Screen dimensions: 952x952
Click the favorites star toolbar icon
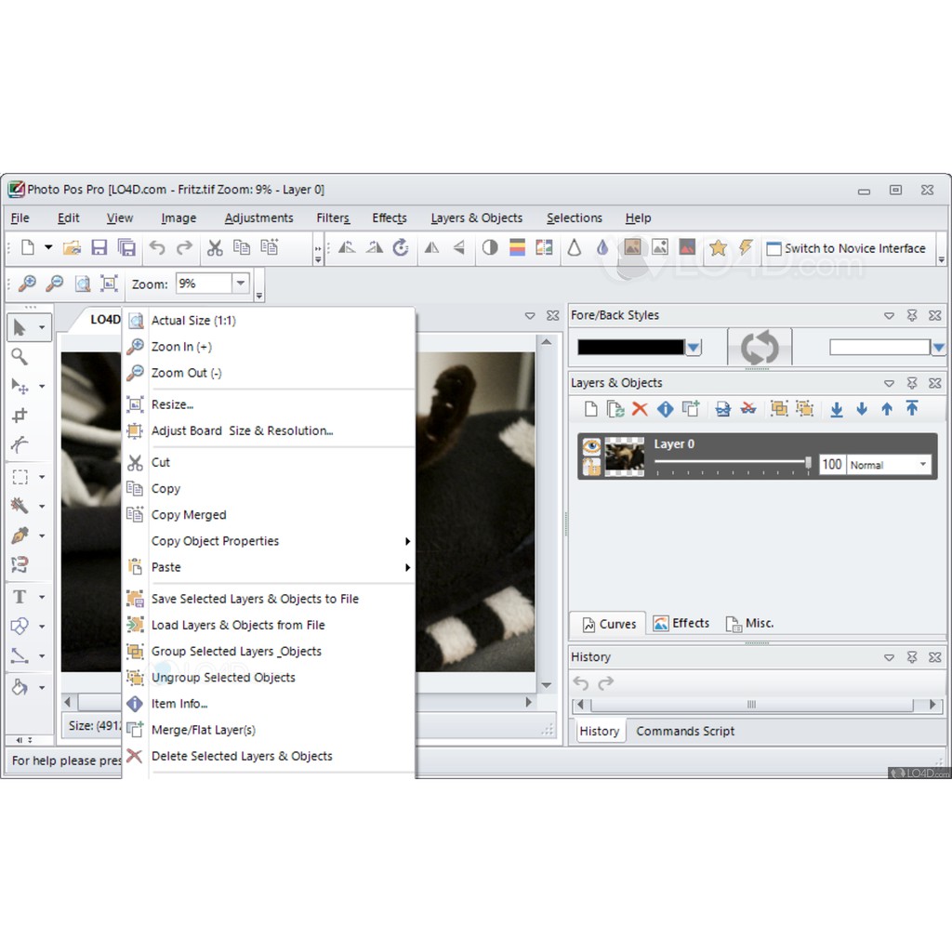tap(718, 247)
